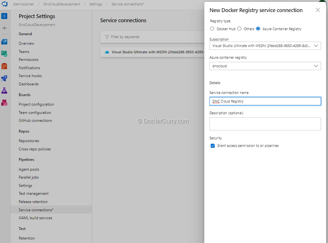Click the Project Settings heading

pyautogui.click(x=37, y=16)
